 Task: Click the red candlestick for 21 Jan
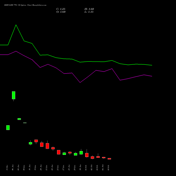[48, 146]
